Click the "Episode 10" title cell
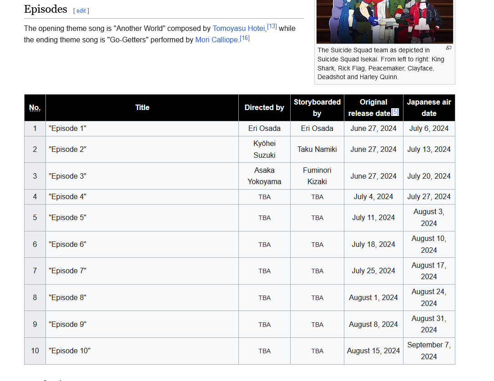Screen dimensions: 494x381 (x=70, y=351)
